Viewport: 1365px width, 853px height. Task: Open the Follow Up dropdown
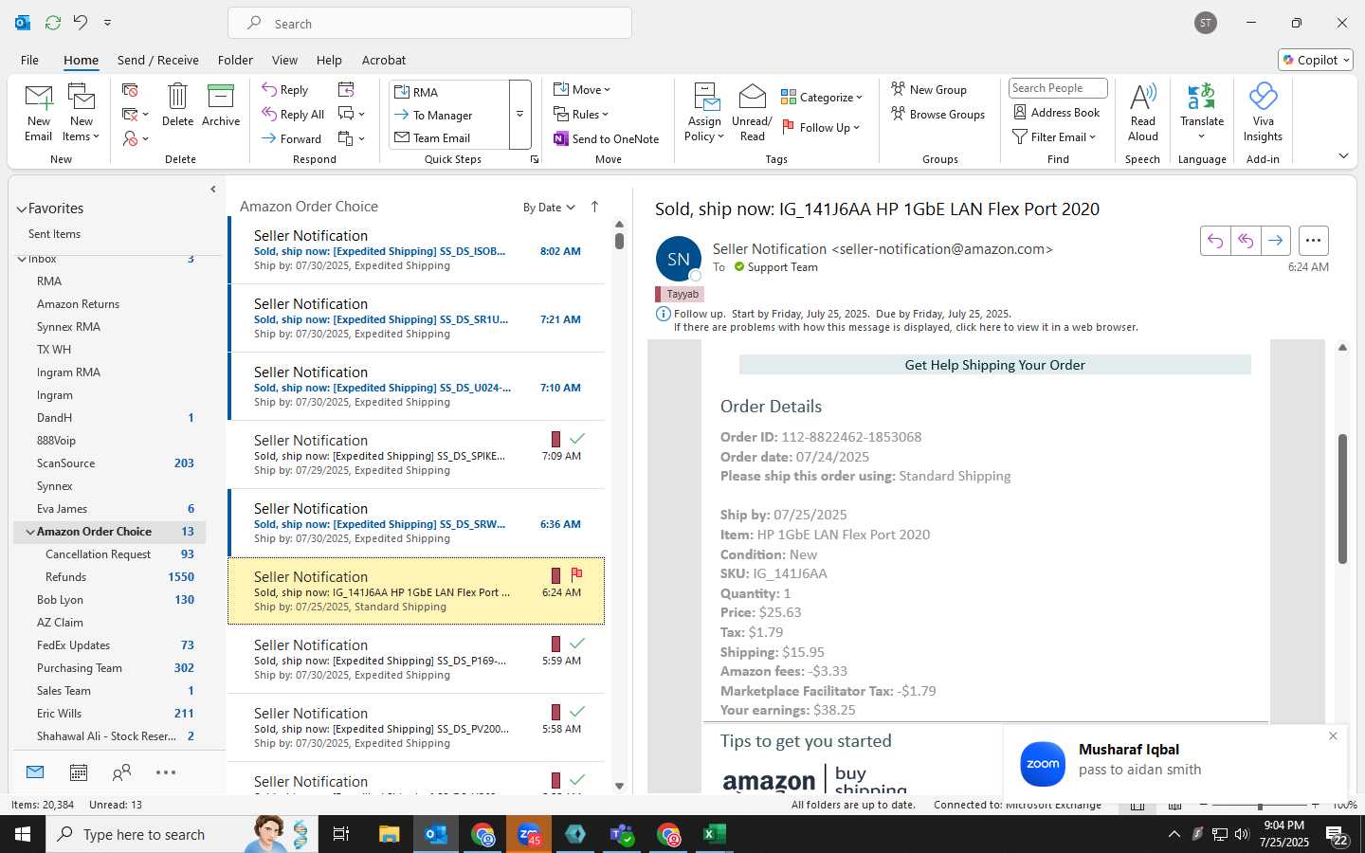pos(821,127)
